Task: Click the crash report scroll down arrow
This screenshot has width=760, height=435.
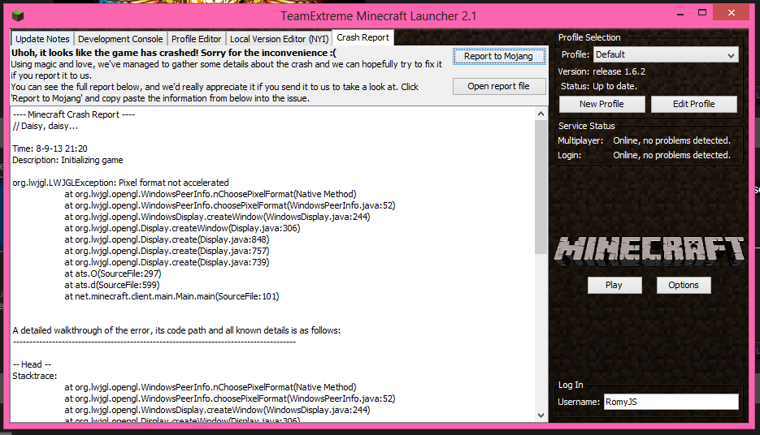Action: (541, 416)
